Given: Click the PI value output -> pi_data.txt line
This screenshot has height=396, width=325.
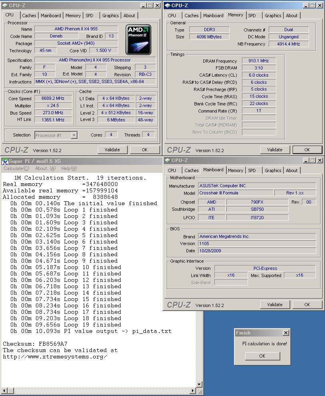Looking at the screenshot, I should (x=91, y=331).
